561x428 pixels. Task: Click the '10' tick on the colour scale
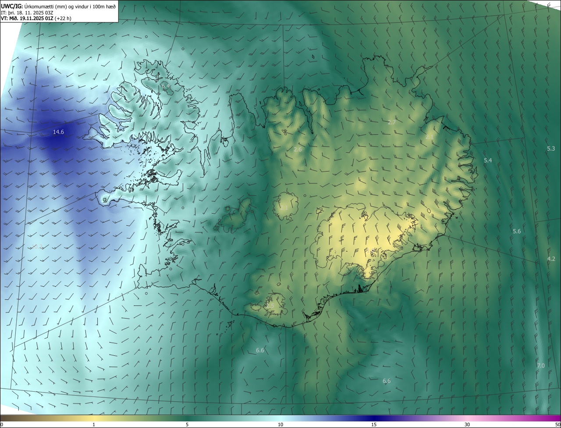click(280, 424)
